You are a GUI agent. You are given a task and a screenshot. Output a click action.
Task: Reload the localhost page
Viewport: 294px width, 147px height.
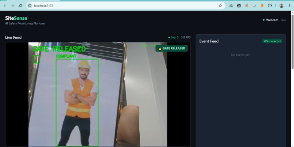tap(20, 5)
